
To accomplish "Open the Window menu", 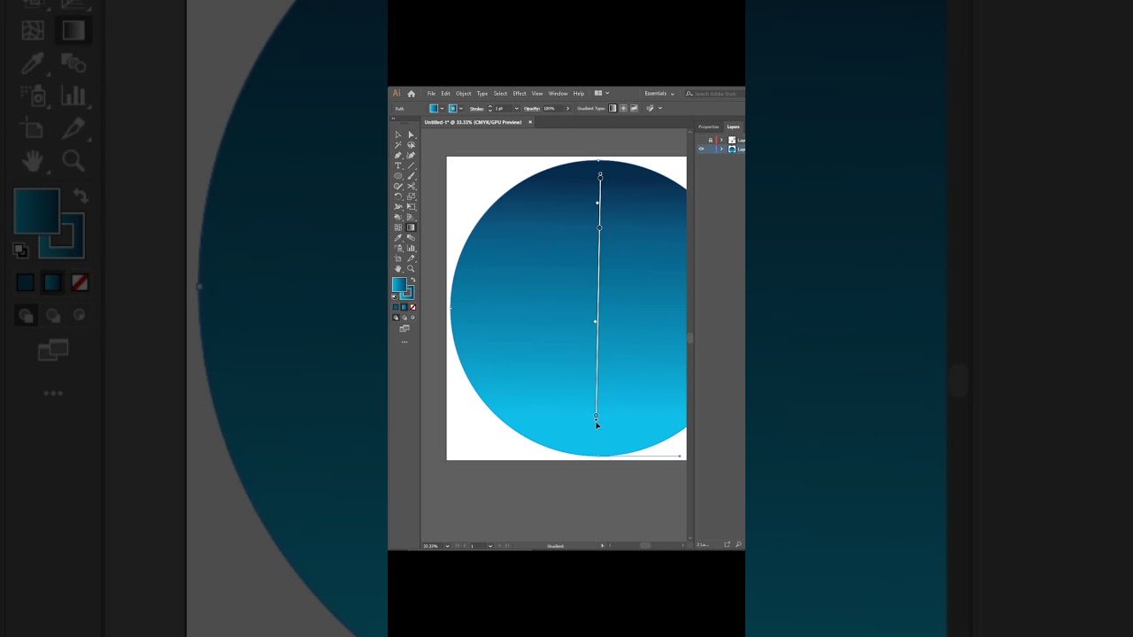I will click(559, 93).
